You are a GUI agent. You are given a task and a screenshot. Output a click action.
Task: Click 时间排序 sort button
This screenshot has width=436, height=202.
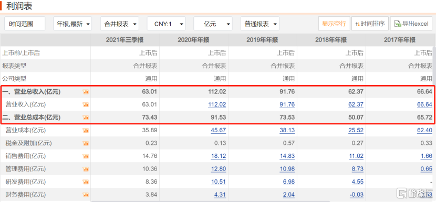[370, 24]
